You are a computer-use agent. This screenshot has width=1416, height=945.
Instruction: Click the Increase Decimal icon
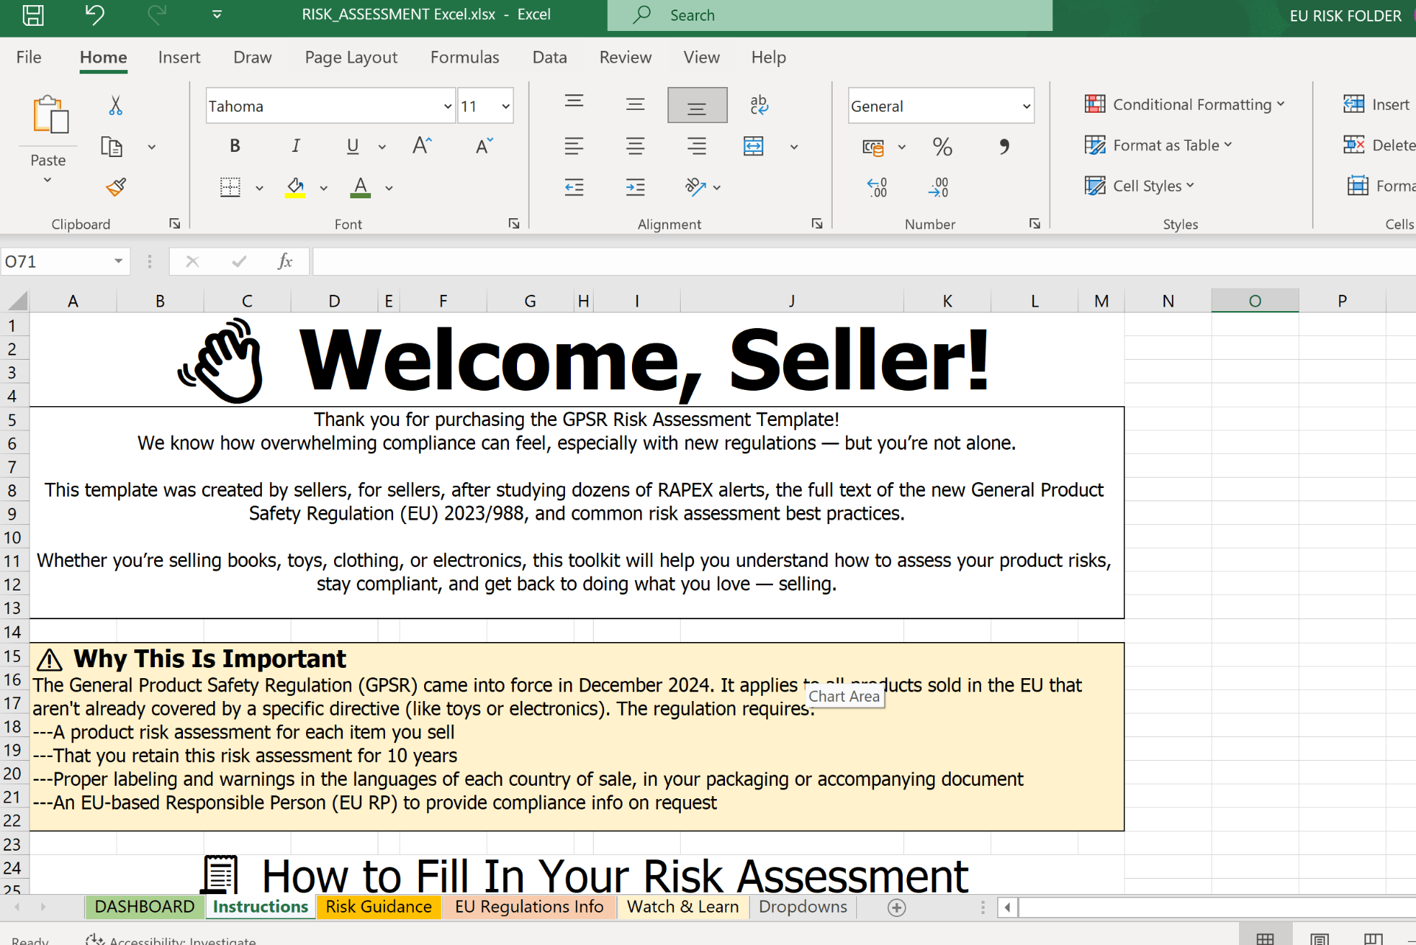tap(938, 186)
